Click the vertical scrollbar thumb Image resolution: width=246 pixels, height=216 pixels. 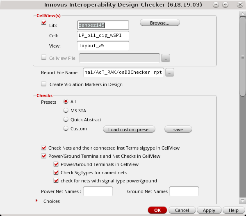coord(243,57)
